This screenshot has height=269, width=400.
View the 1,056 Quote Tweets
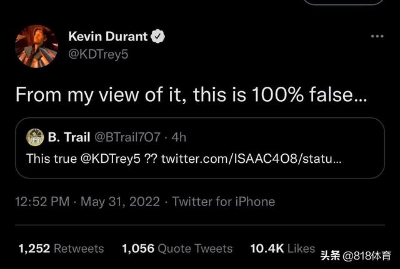tap(177, 248)
